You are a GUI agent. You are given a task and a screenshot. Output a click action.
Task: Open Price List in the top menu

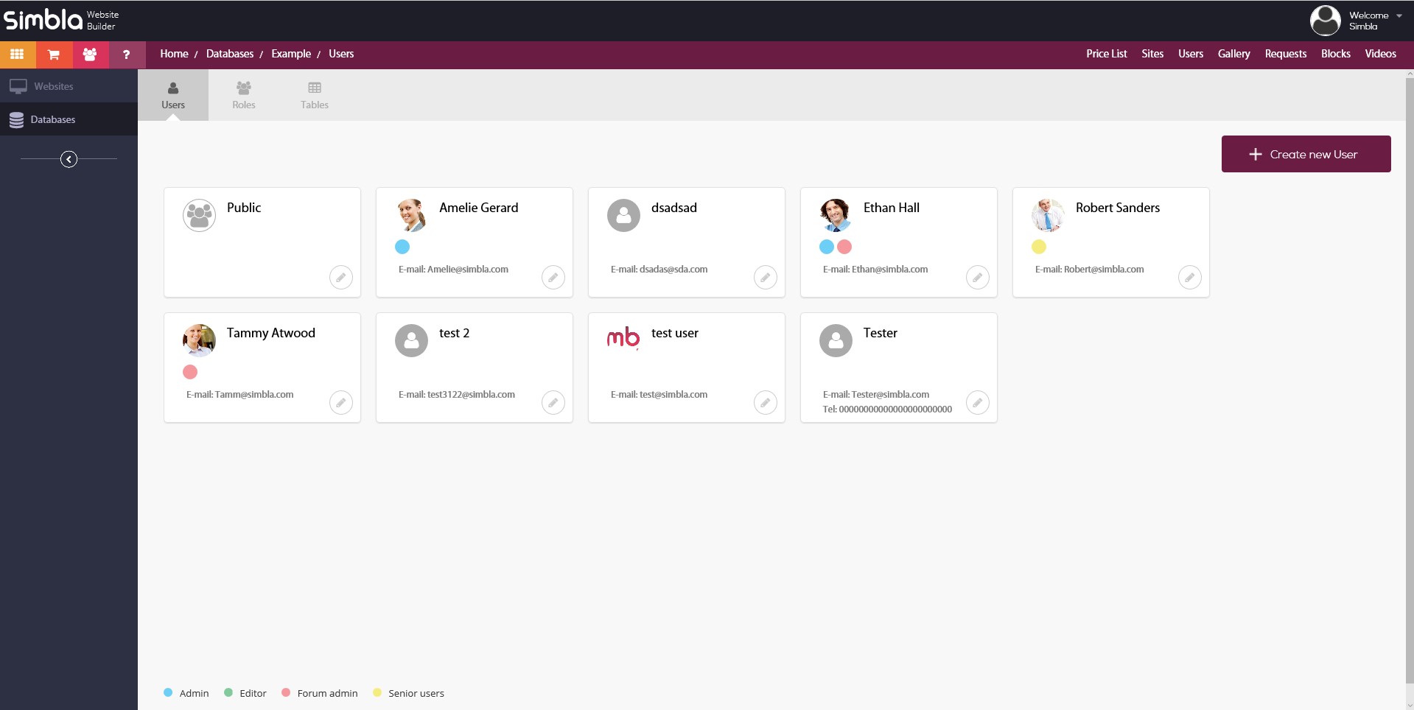point(1106,54)
